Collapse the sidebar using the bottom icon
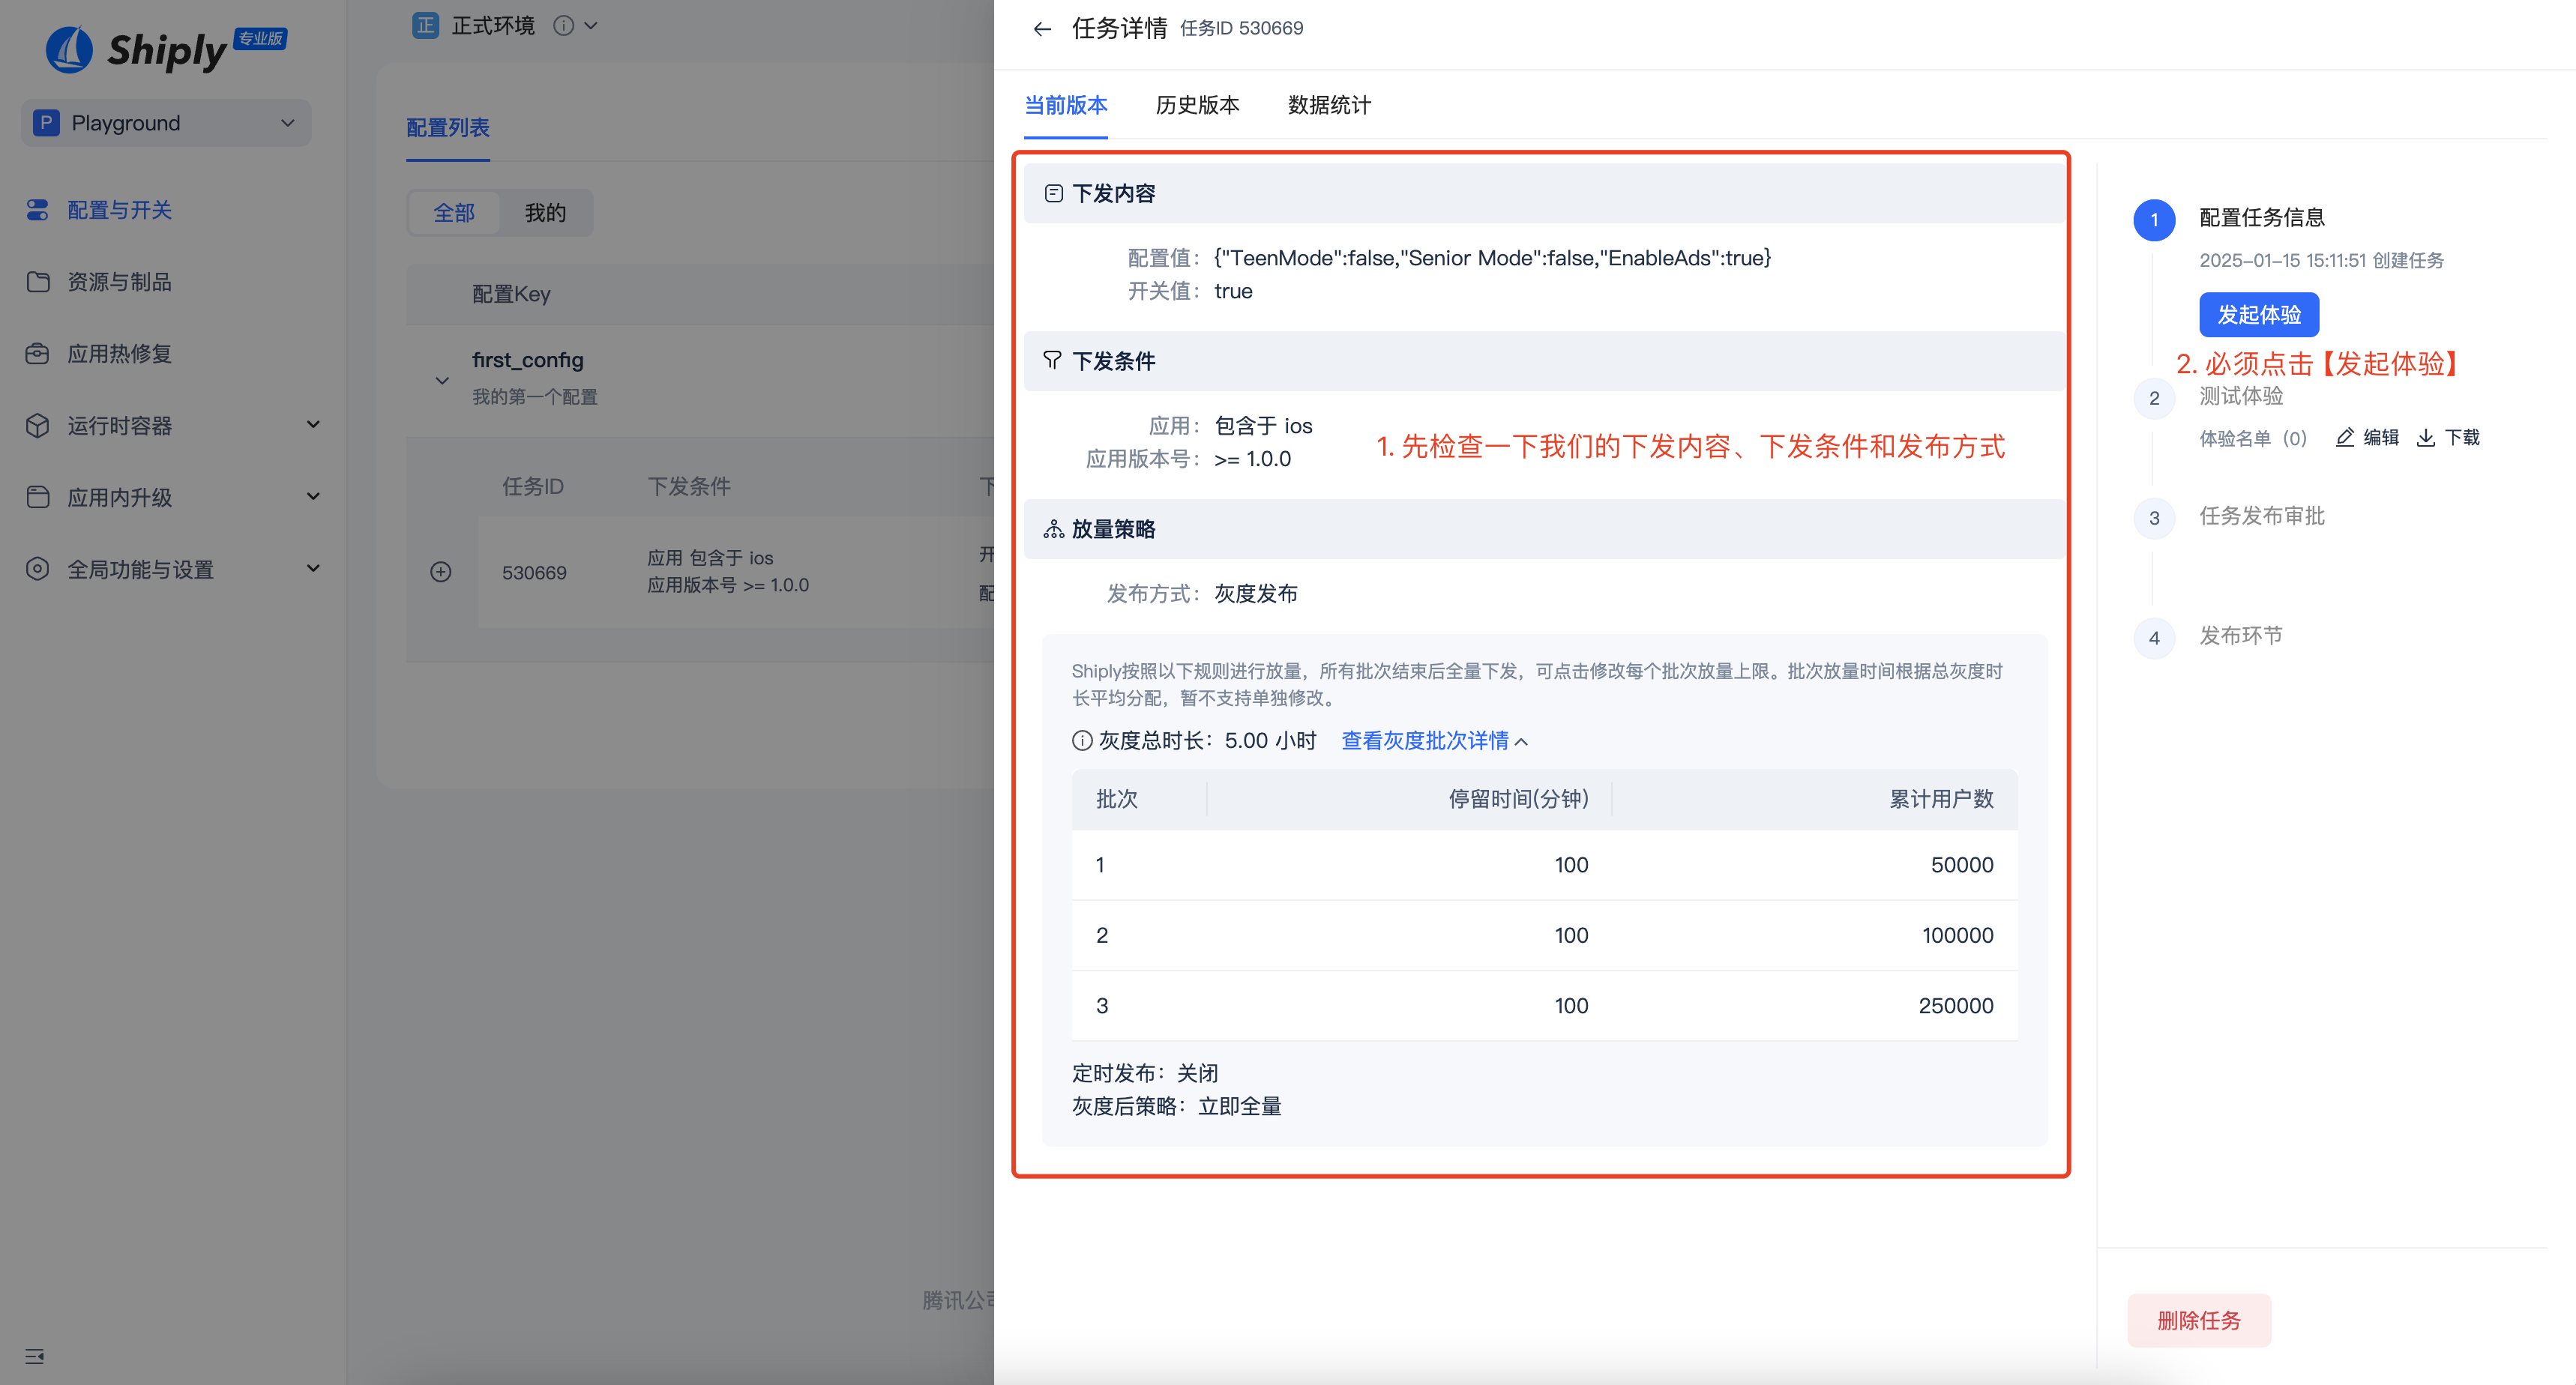 (x=34, y=1356)
